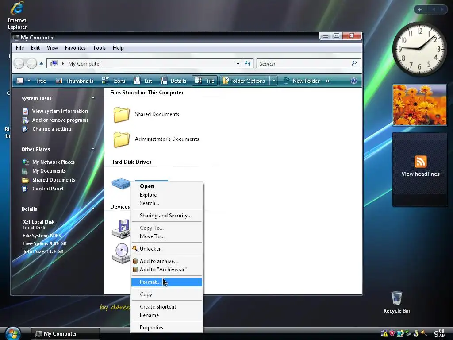The width and height of the screenshot is (453, 340).
Task: Choose Create Shortcut in context menu
Action: pos(167,307)
